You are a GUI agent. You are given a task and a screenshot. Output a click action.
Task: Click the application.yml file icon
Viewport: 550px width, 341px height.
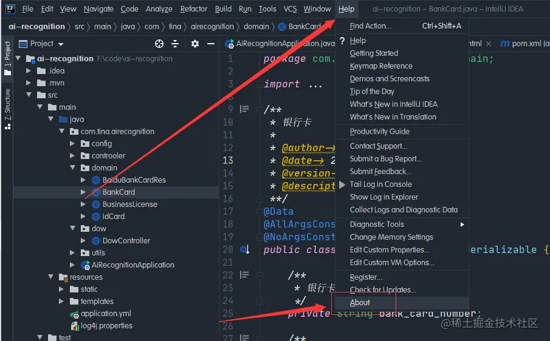tap(74, 314)
